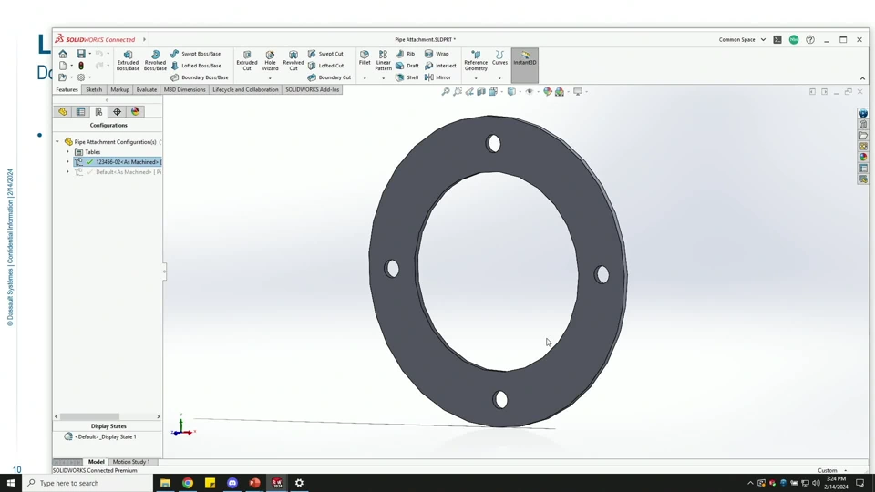The width and height of the screenshot is (875, 492).
Task: Click Help question mark icon
Action: [x=810, y=39]
